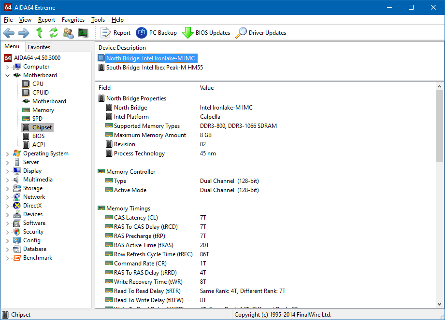The image size is (445, 320).
Task: Select Motherboard sub-item in tree
Action: point(49,101)
